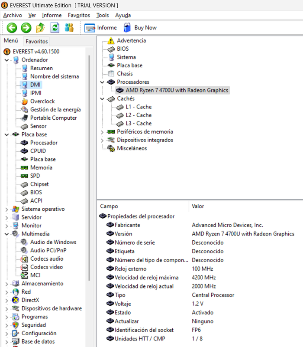Select BIOS in the DMI list
The image size is (303, 347).
click(x=123, y=49)
